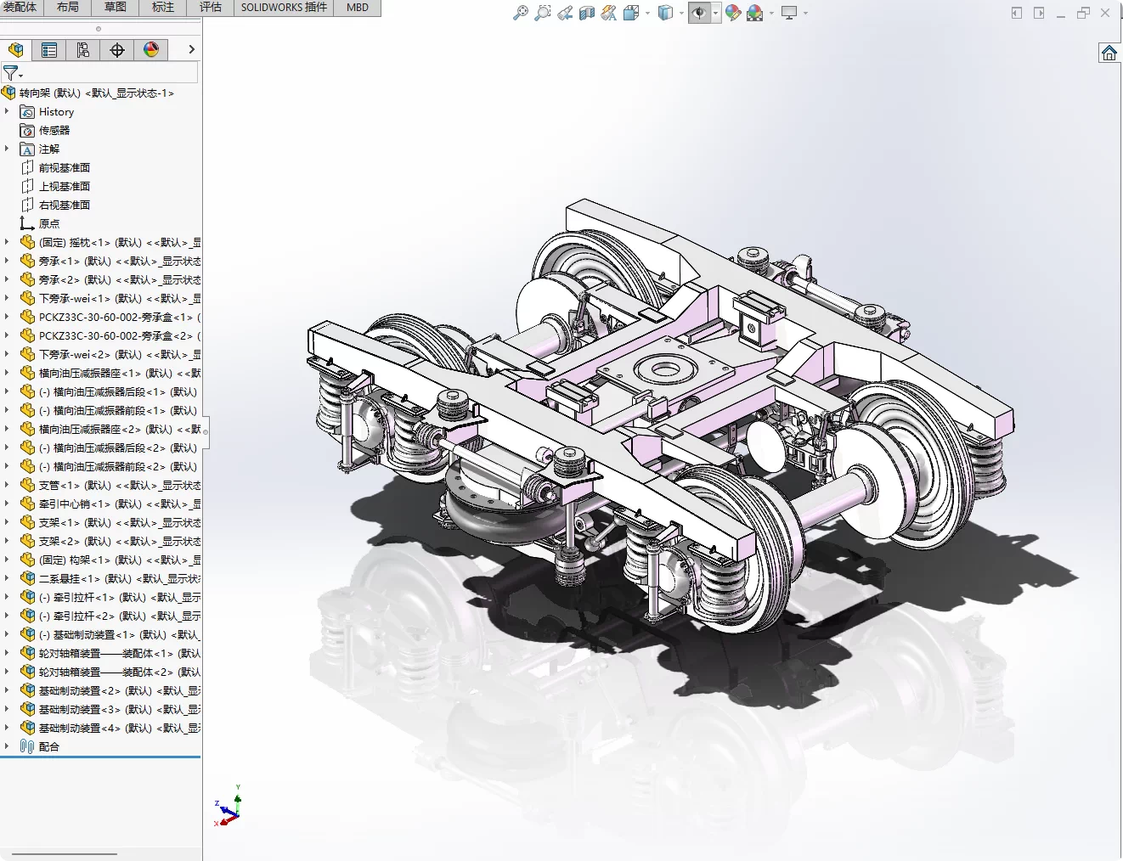Click the View Settings monitor icon
This screenshot has width=1123, height=861.
click(x=789, y=13)
